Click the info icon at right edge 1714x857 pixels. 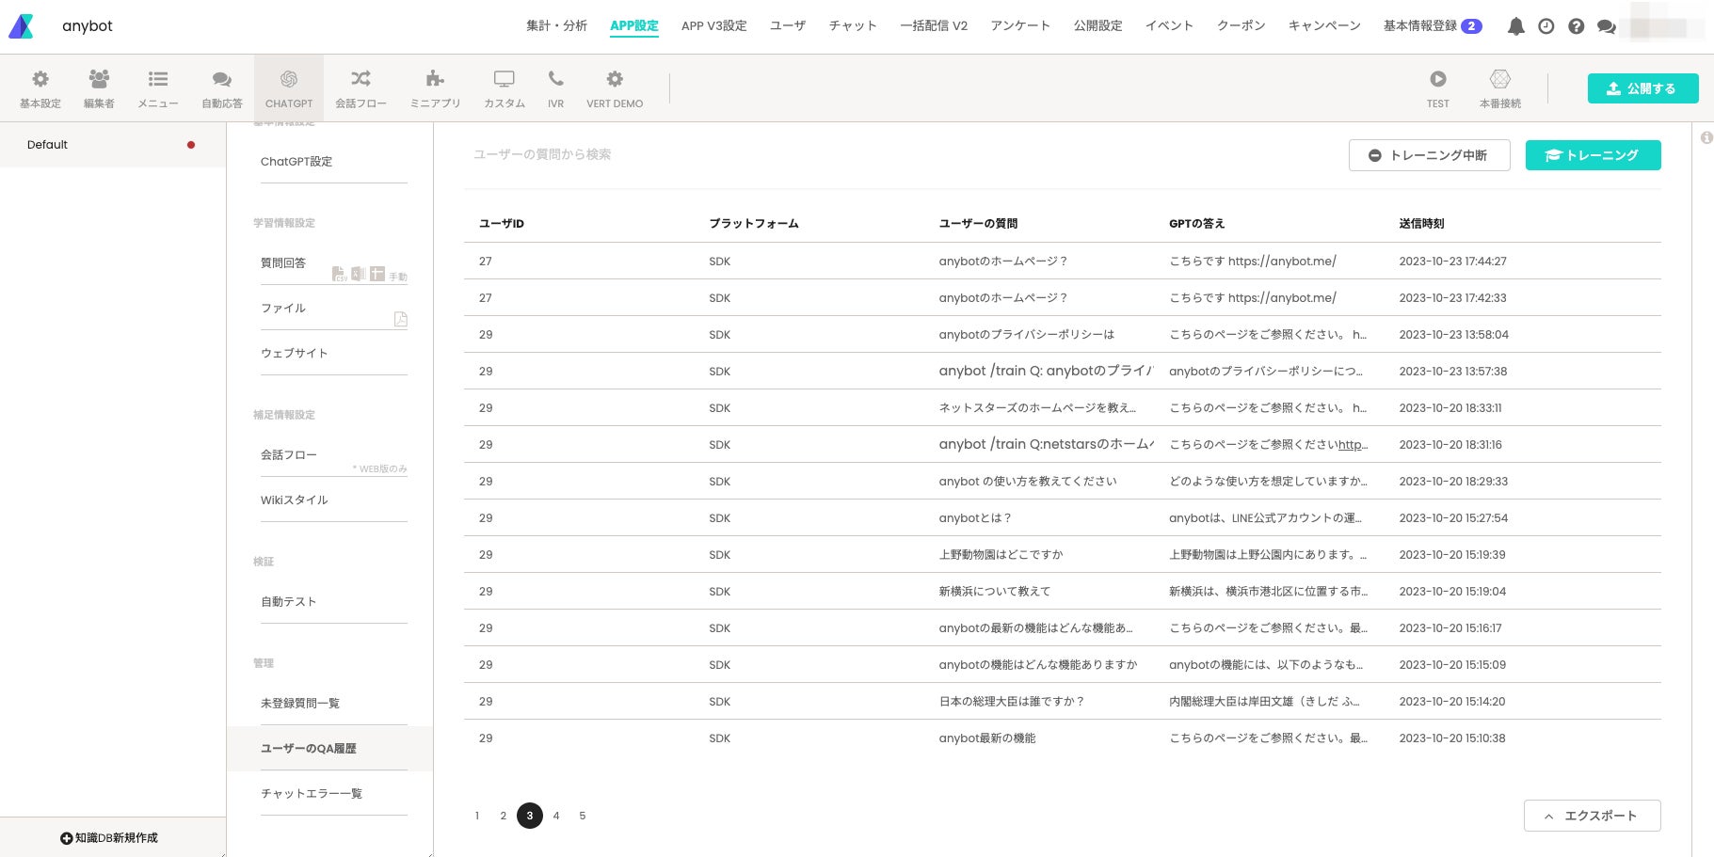pos(1706,137)
